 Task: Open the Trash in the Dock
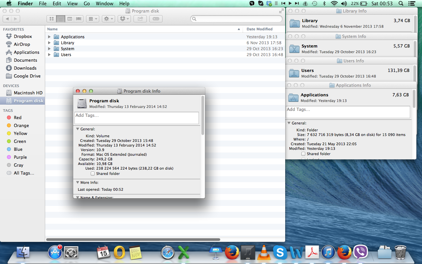(400, 253)
